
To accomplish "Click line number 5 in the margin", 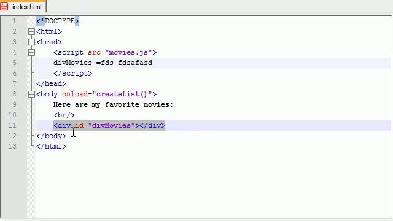I will pos(14,63).
